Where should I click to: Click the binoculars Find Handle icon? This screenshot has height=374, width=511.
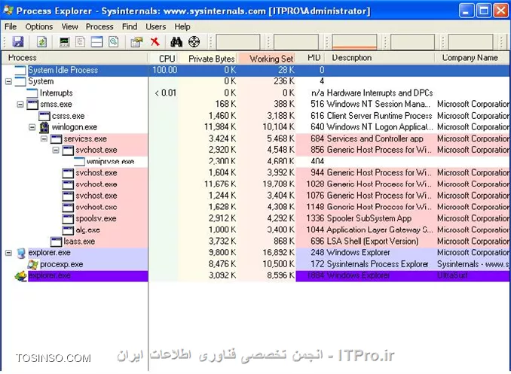(x=176, y=42)
